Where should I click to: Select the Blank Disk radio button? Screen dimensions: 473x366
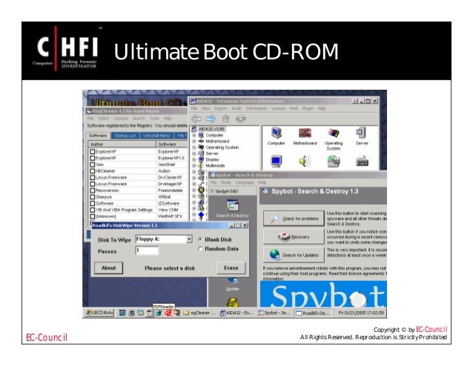point(200,240)
